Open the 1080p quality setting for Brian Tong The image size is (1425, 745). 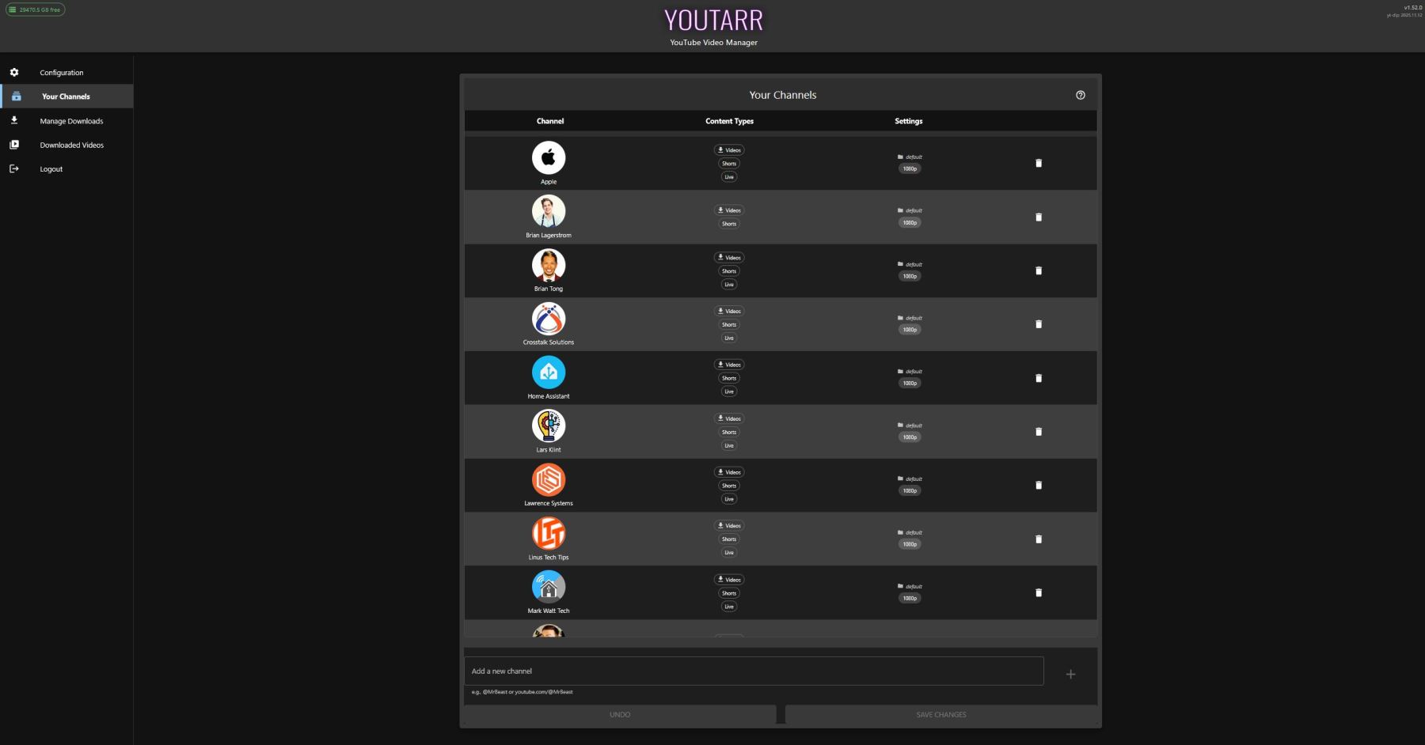(910, 276)
